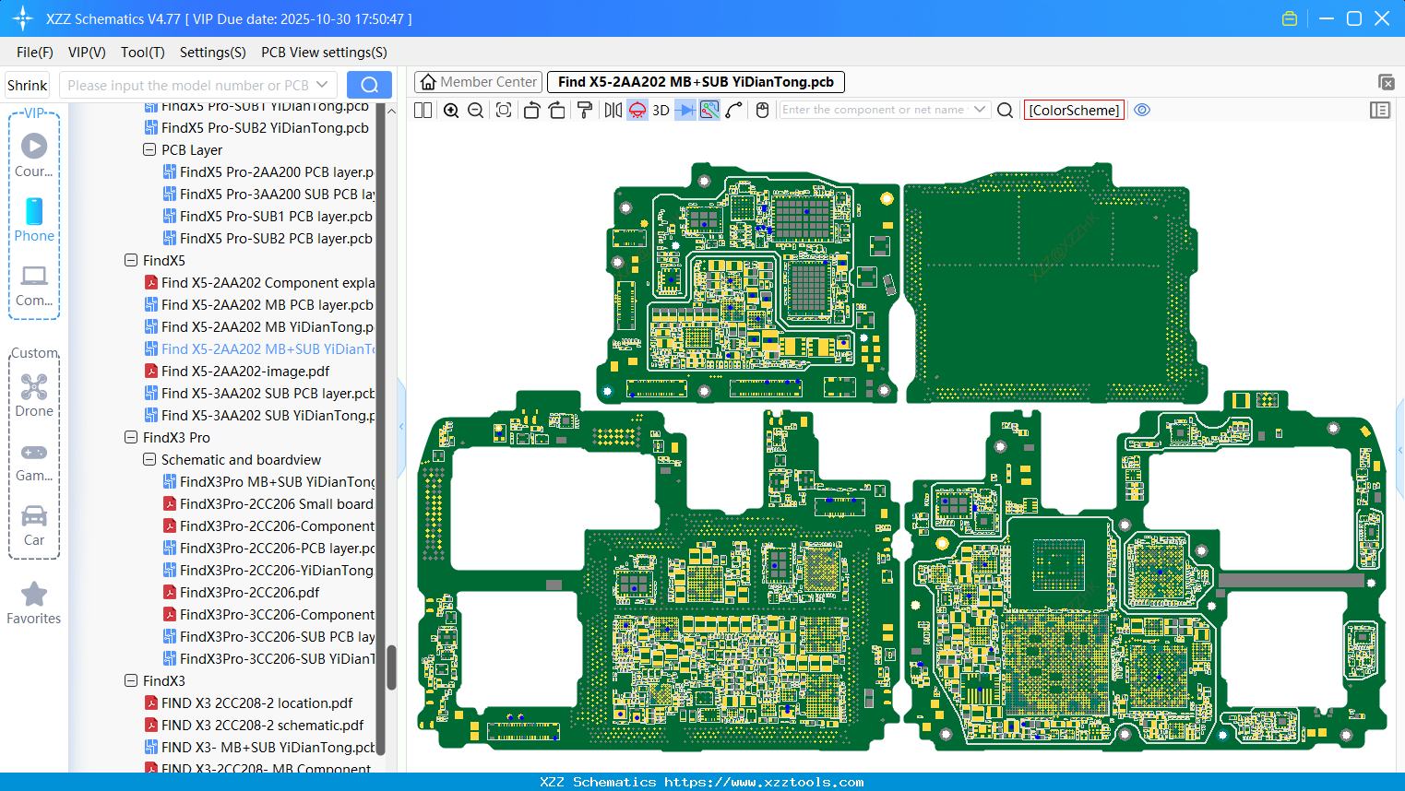Collapse the FindX3 Pro tree node

point(131,437)
